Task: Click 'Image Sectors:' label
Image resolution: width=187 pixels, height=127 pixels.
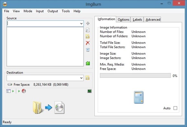Action: click(110, 58)
